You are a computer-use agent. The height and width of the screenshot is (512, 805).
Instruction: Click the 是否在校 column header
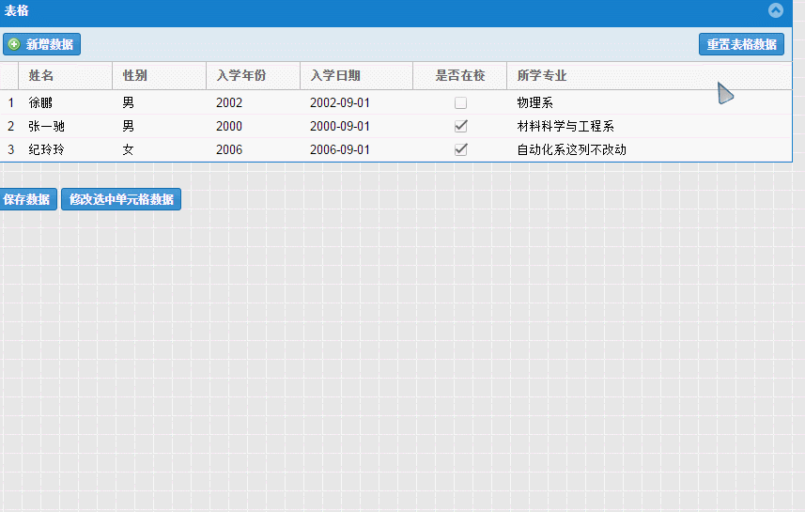(460, 75)
